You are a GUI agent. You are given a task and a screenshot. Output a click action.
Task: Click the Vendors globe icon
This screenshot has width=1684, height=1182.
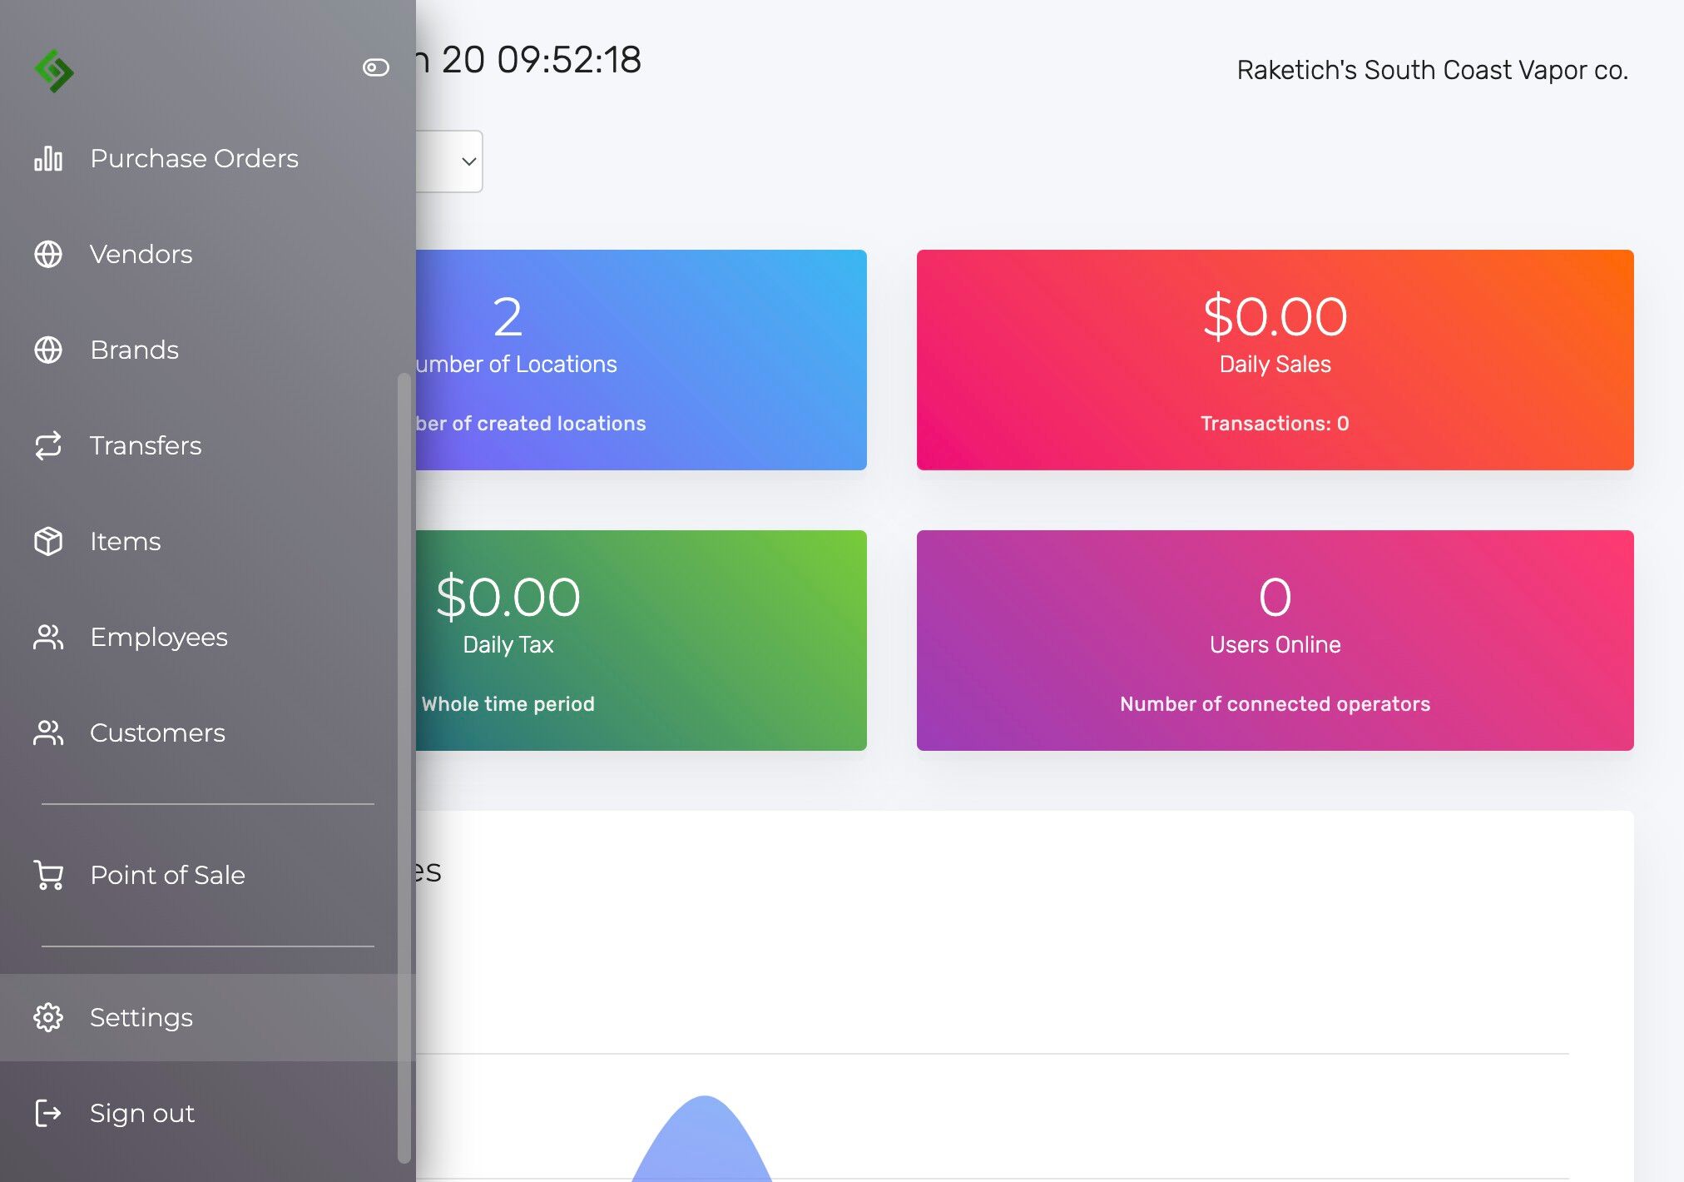[48, 254]
